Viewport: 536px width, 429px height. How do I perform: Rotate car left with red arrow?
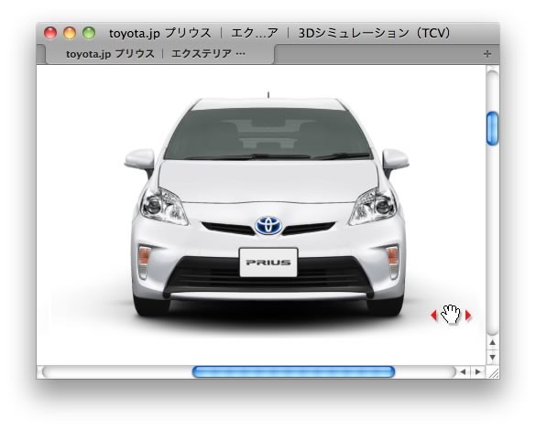434,315
